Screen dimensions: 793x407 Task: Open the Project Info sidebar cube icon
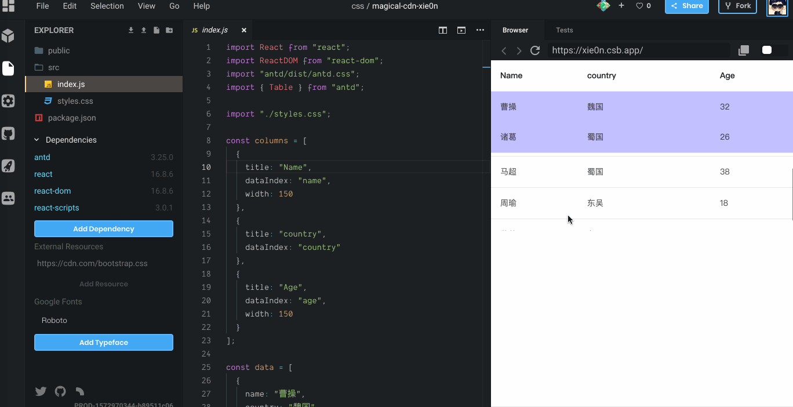8,36
